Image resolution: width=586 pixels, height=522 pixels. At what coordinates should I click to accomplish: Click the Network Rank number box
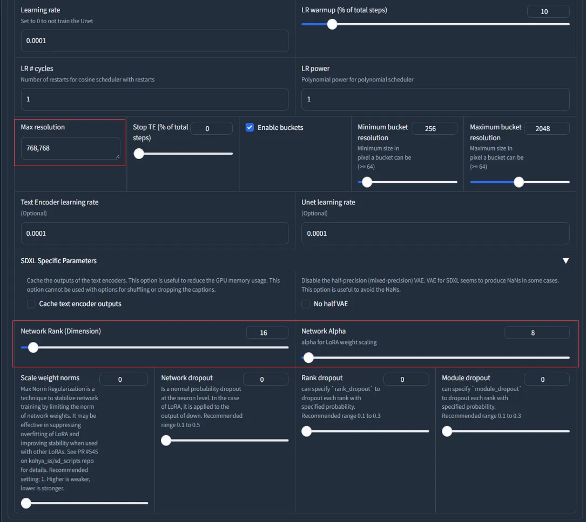pyautogui.click(x=267, y=333)
